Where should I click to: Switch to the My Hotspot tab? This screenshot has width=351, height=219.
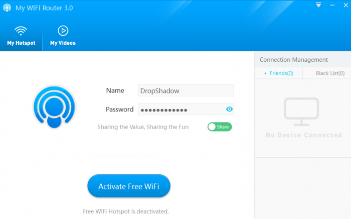(21, 36)
